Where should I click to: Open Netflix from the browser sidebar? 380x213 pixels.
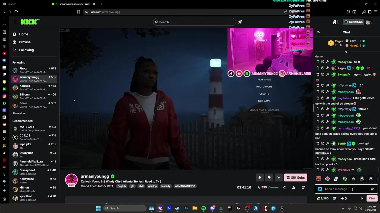coord(4,160)
